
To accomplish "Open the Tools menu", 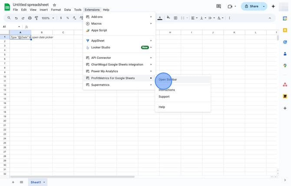I will [x=78, y=10].
